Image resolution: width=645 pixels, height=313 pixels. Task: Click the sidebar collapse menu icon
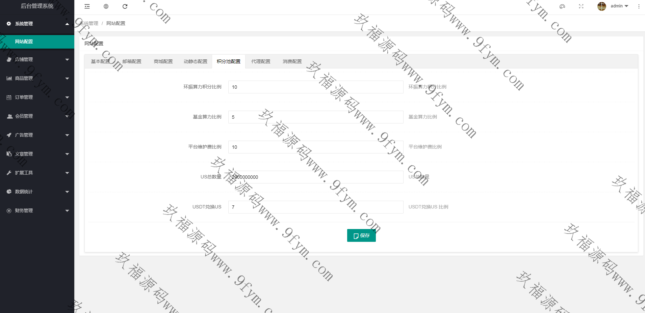pos(87,6)
